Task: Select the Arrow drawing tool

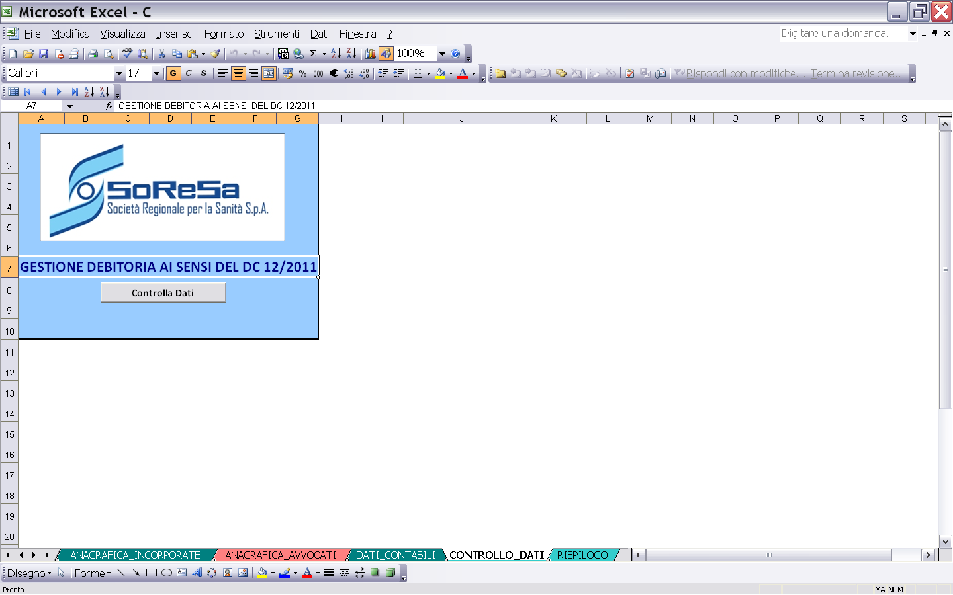Action: pyautogui.click(x=136, y=573)
